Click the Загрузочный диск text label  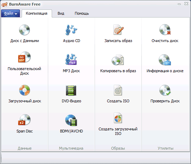25,101
